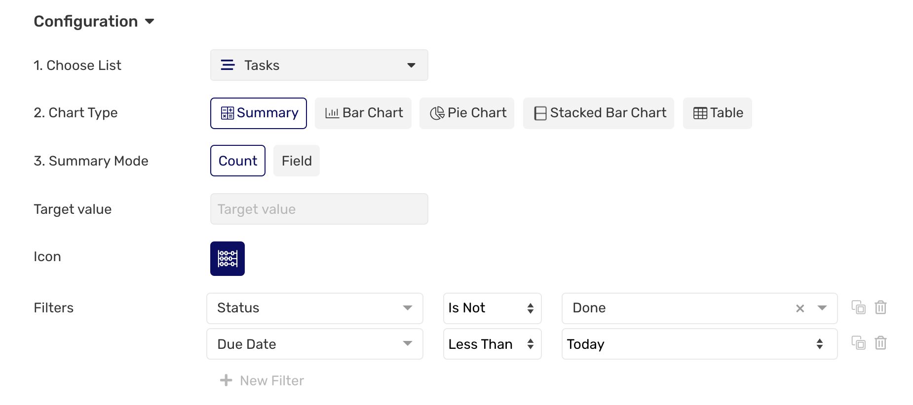Image resolution: width=913 pixels, height=405 pixels.
Task: Open the Today value selector
Action: pyautogui.click(x=819, y=344)
